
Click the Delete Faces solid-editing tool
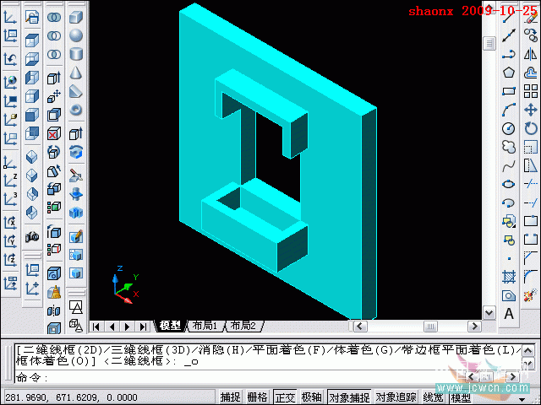[54, 133]
